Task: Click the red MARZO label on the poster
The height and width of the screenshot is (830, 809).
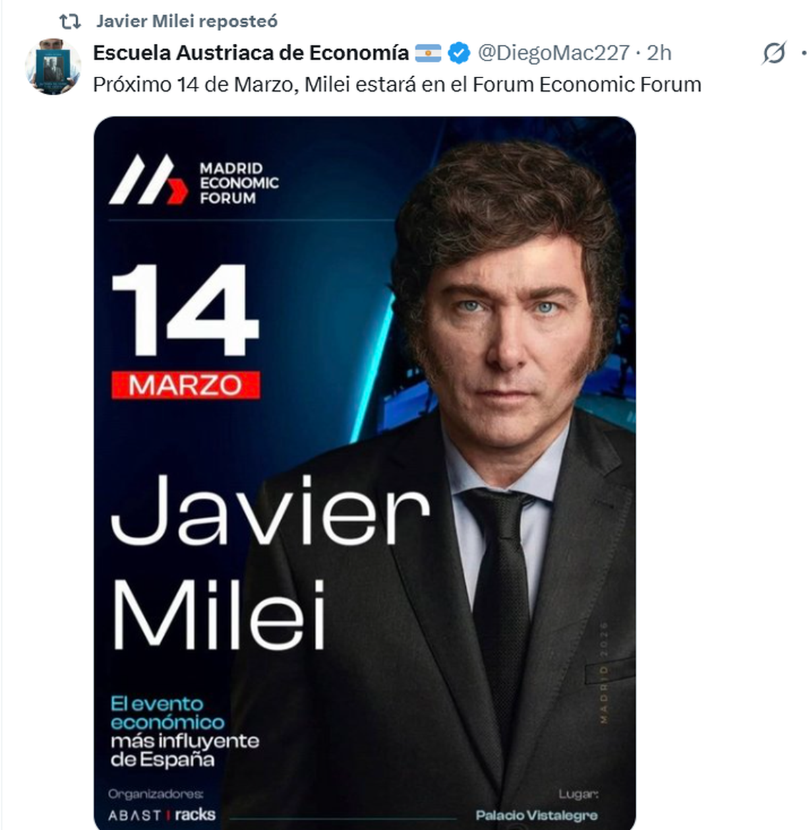Action: [185, 385]
